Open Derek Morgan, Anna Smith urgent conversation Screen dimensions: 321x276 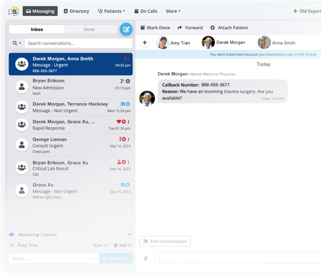pyautogui.click(x=71, y=64)
